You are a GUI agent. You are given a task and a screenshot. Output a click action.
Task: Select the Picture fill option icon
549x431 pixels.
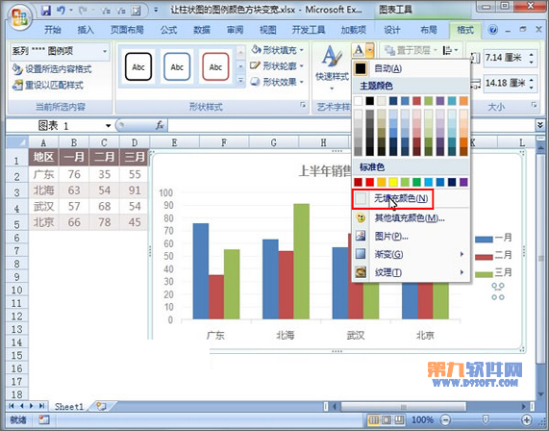click(x=361, y=236)
